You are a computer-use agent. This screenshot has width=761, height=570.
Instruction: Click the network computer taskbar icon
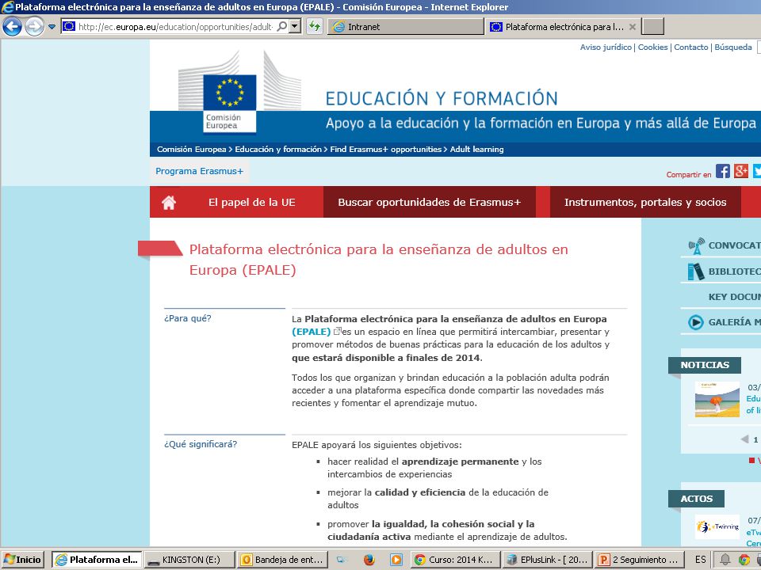[342, 560]
